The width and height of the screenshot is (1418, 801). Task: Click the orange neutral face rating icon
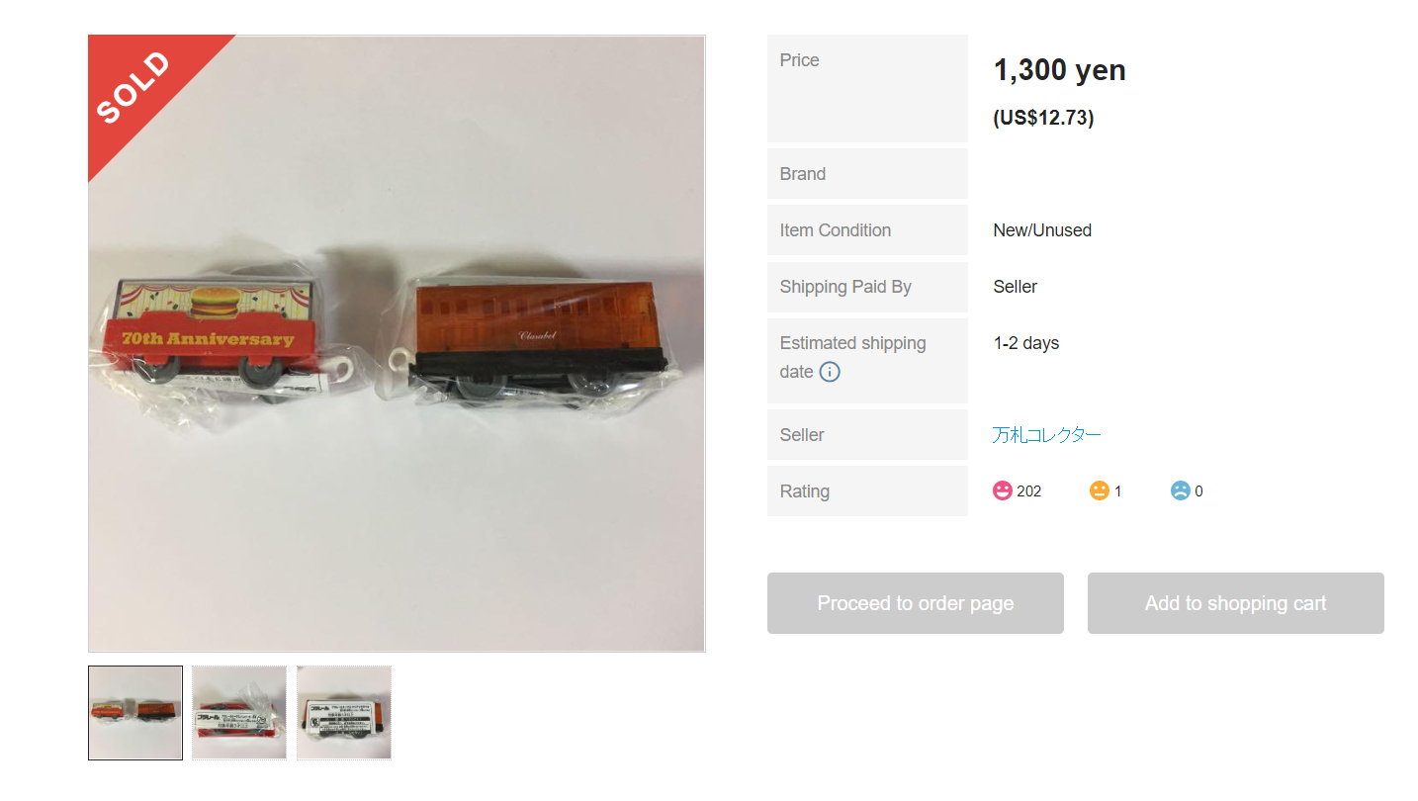pyautogui.click(x=1099, y=490)
